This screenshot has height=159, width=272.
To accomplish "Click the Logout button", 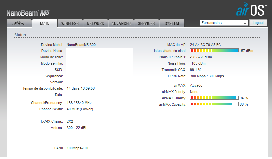I will click(x=258, y=23).
